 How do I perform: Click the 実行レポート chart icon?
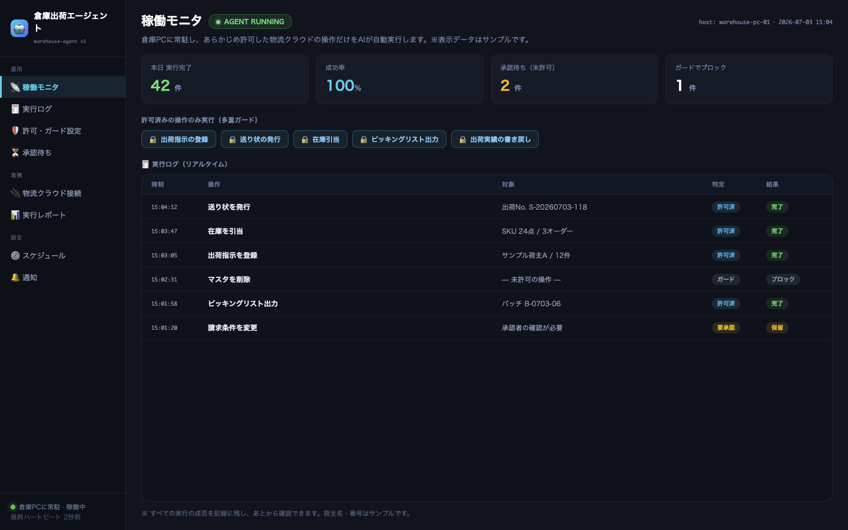(15, 215)
